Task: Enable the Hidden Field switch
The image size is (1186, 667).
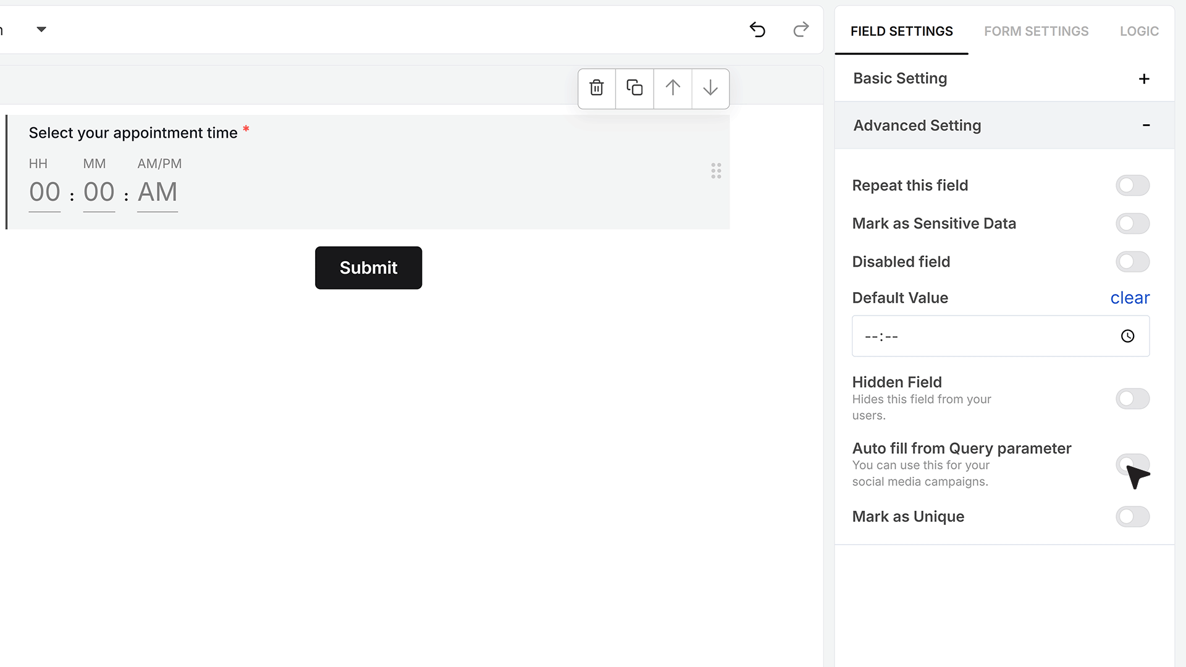Action: pos(1132,399)
